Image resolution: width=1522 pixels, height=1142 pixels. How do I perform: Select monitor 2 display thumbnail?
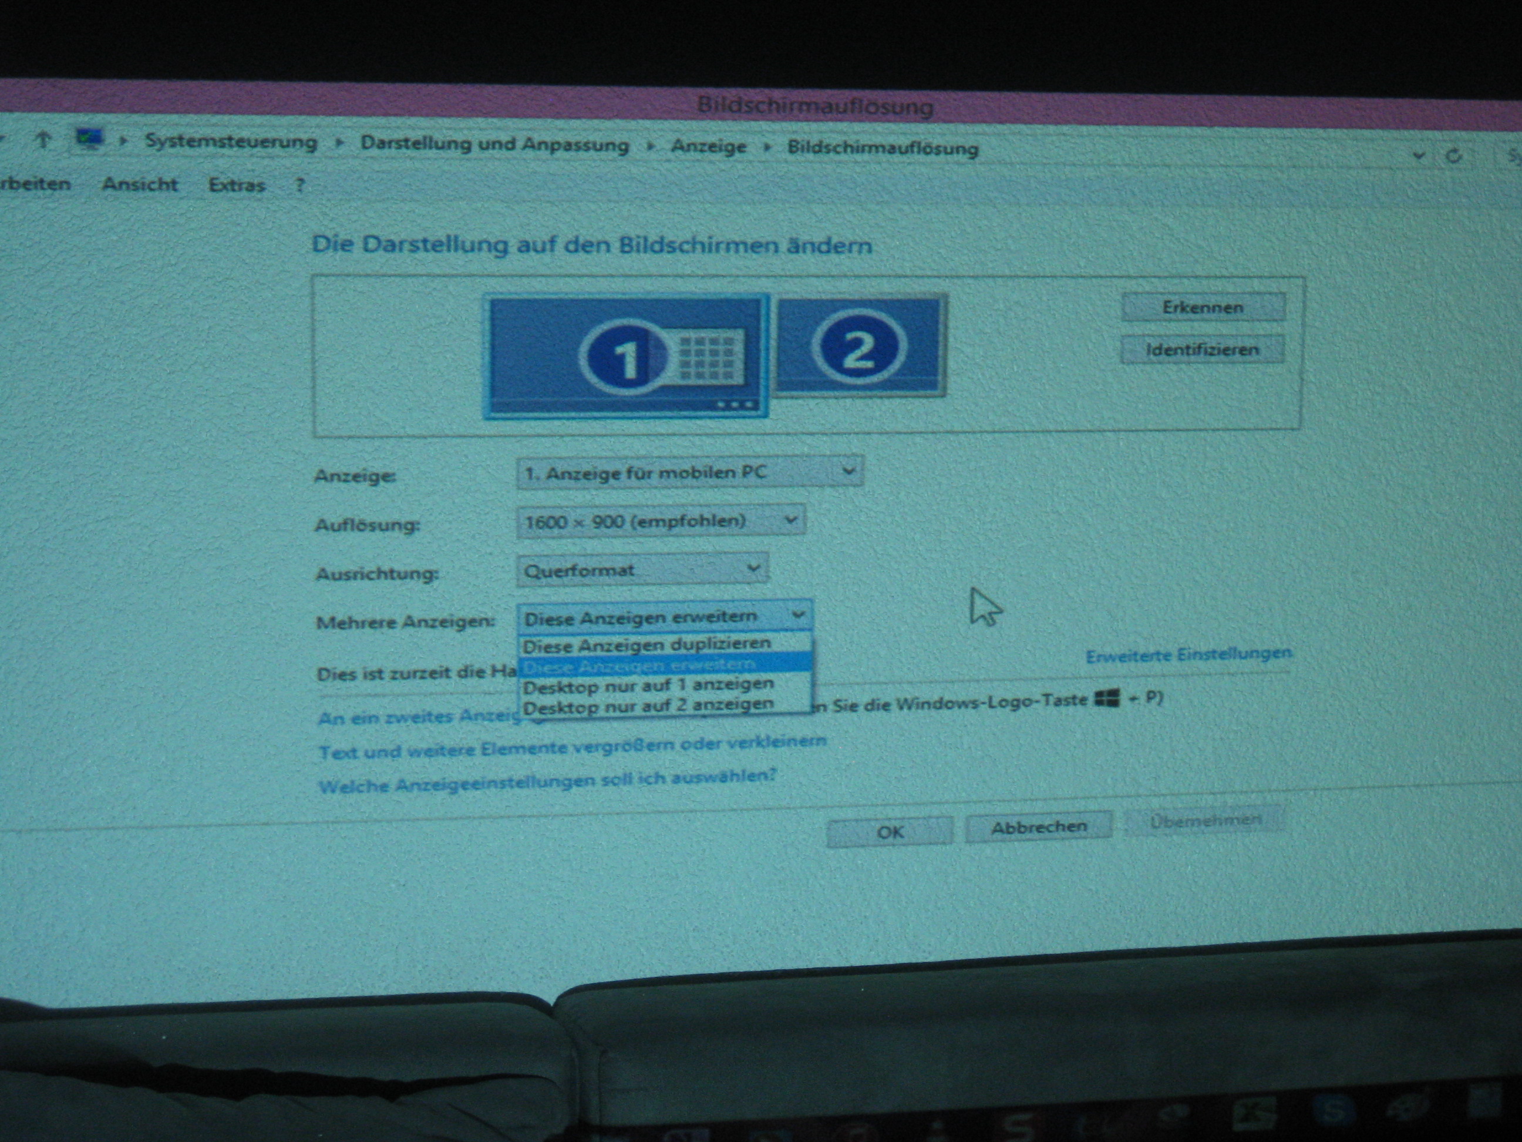coord(860,345)
